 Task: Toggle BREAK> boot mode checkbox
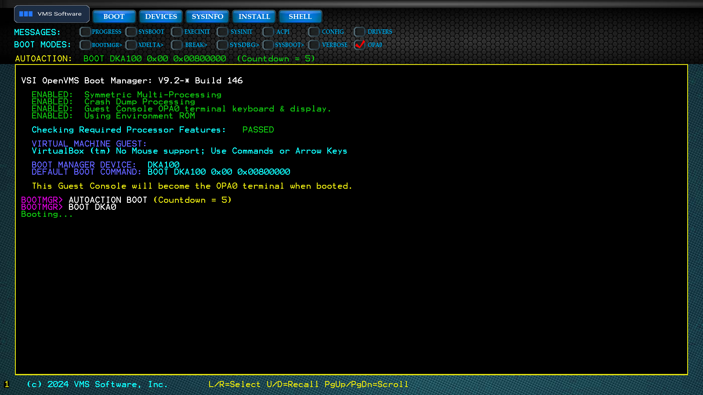177,45
